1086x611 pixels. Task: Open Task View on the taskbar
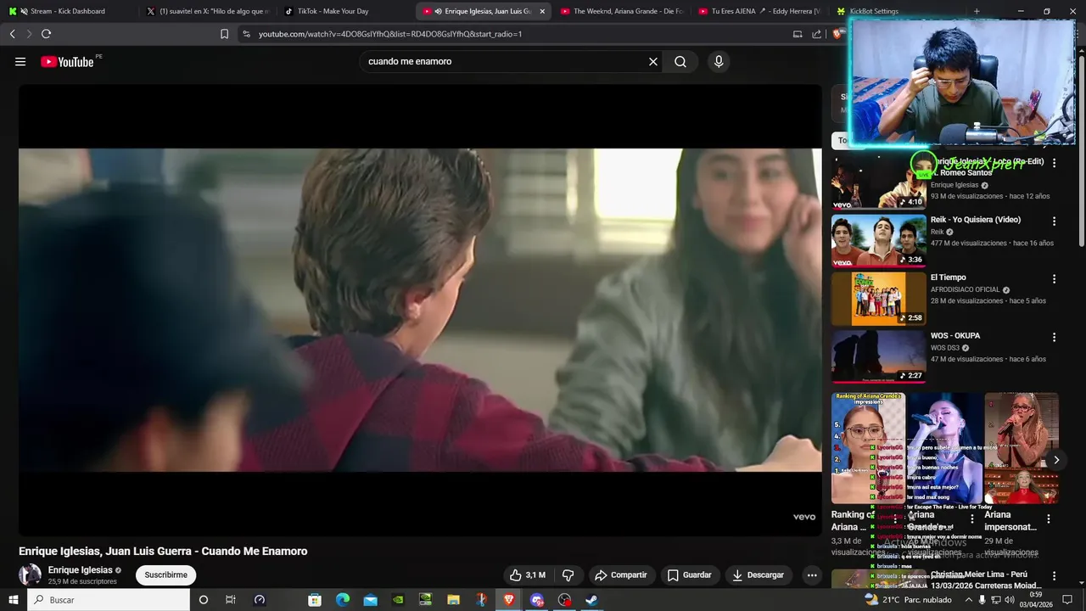pos(231,600)
